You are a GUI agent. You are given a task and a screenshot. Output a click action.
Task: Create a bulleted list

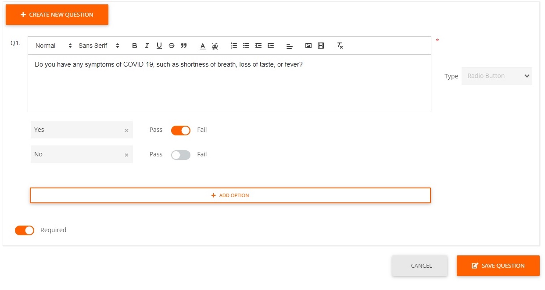[246, 46]
